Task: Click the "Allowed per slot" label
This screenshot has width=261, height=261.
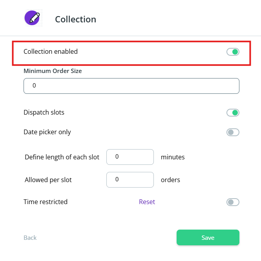Action: point(48,180)
